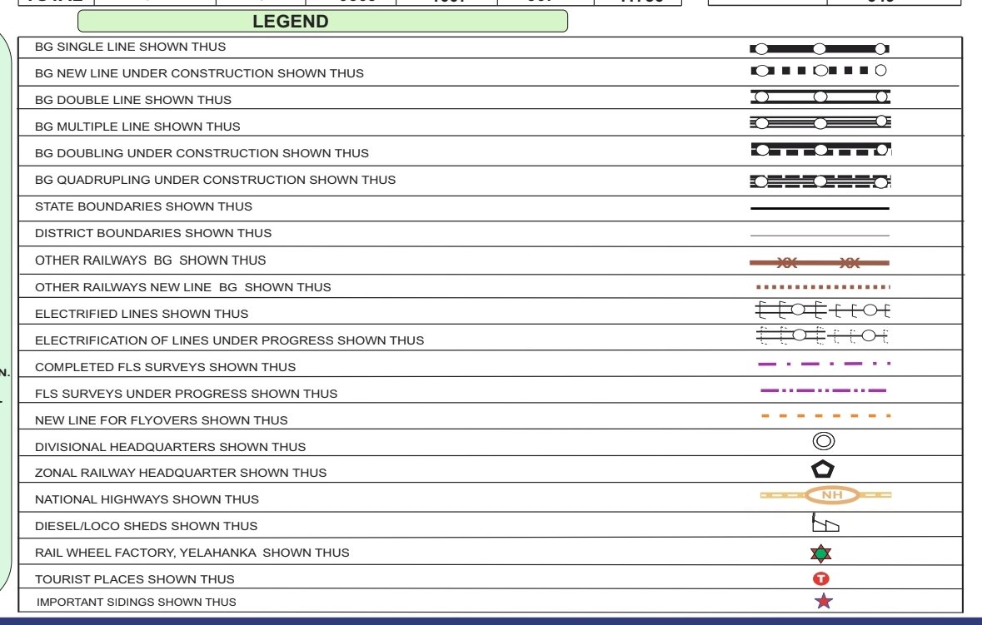The width and height of the screenshot is (982, 625).
Task: Select 'TOURIST PLACES SHOWN THUS' text
Action: (135, 579)
